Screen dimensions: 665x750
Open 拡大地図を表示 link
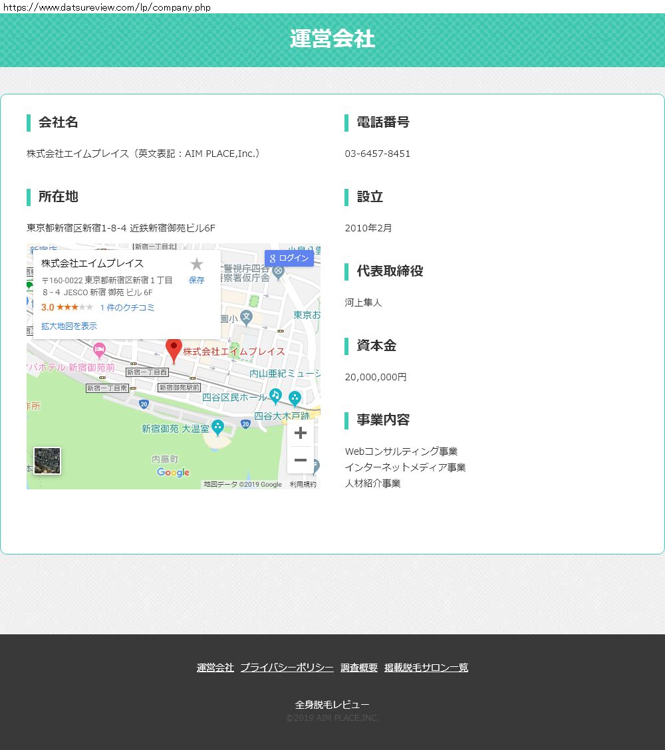pyautogui.click(x=69, y=326)
